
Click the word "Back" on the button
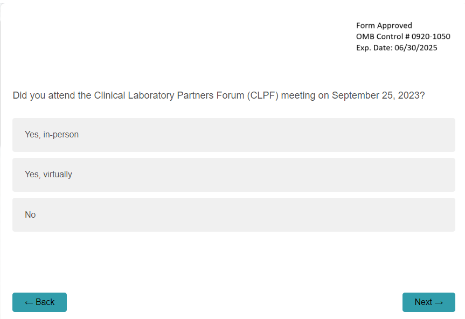(x=45, y=302)
